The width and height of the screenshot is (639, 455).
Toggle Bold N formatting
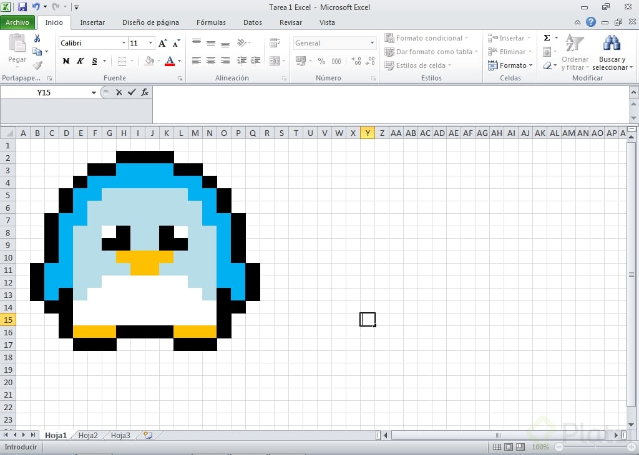coord(66,61)
